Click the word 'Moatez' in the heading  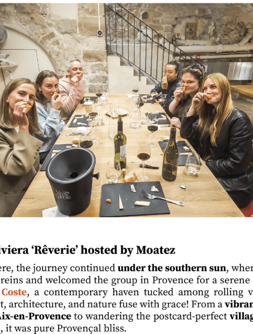(x=156, y=250)
